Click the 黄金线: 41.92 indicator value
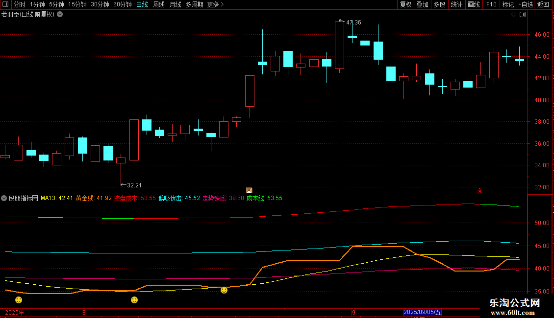The width and height of the screenshot is (554, 318). (x=94, y=198)
